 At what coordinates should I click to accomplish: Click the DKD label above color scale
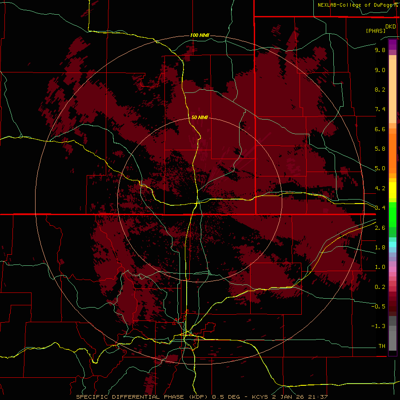(x=391, y=27)
